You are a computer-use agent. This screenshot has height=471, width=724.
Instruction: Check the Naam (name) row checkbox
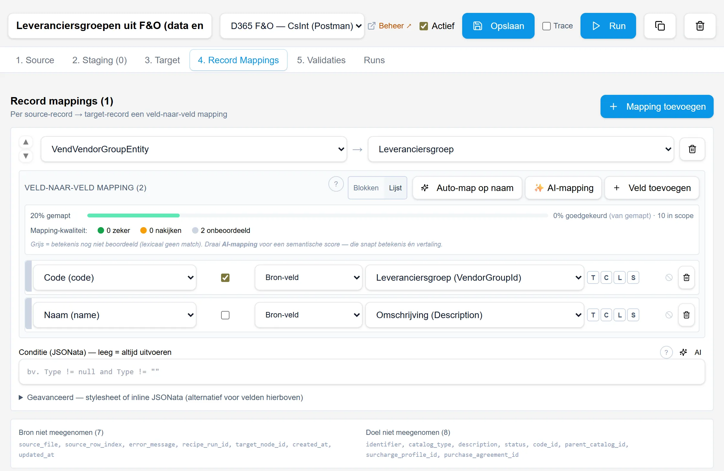[x=225, y=315]
